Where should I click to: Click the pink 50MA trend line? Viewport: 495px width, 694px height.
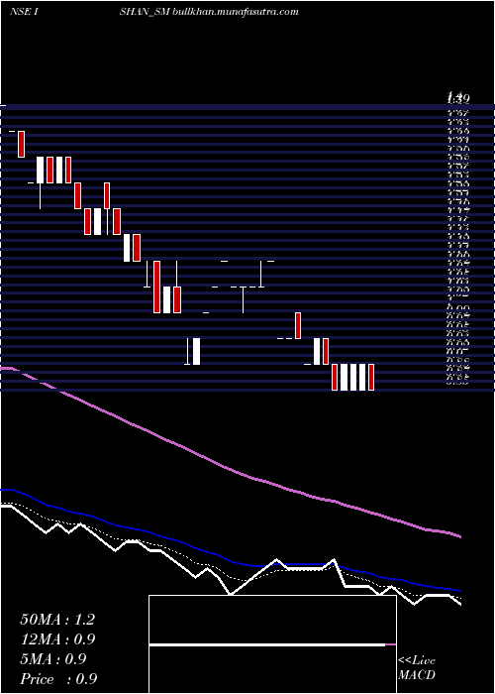pos(230,469)
